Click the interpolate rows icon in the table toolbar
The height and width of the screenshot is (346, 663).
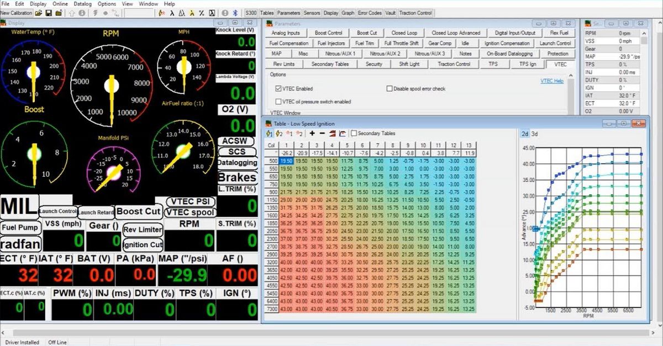click(331, 134)
